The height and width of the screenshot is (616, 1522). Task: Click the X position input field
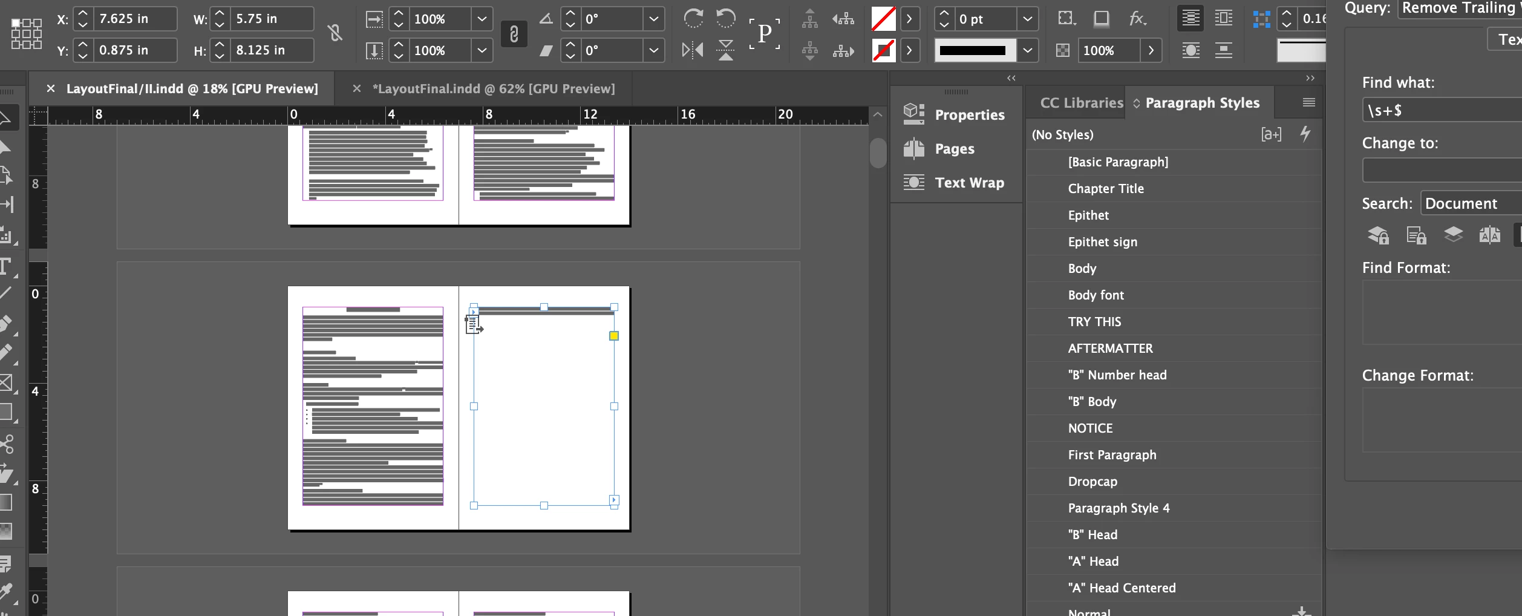(x=136, y=19)
